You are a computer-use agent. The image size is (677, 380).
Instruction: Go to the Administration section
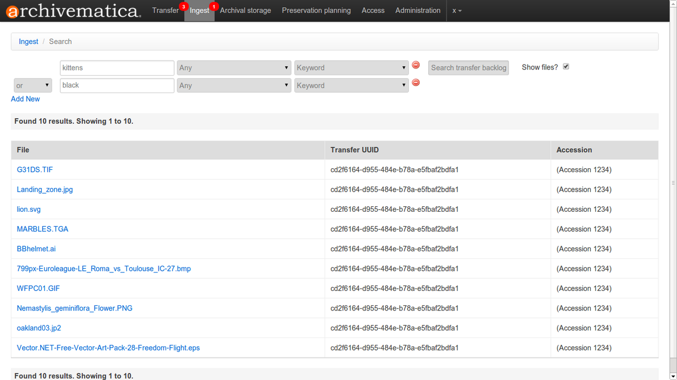pos(418,10)
